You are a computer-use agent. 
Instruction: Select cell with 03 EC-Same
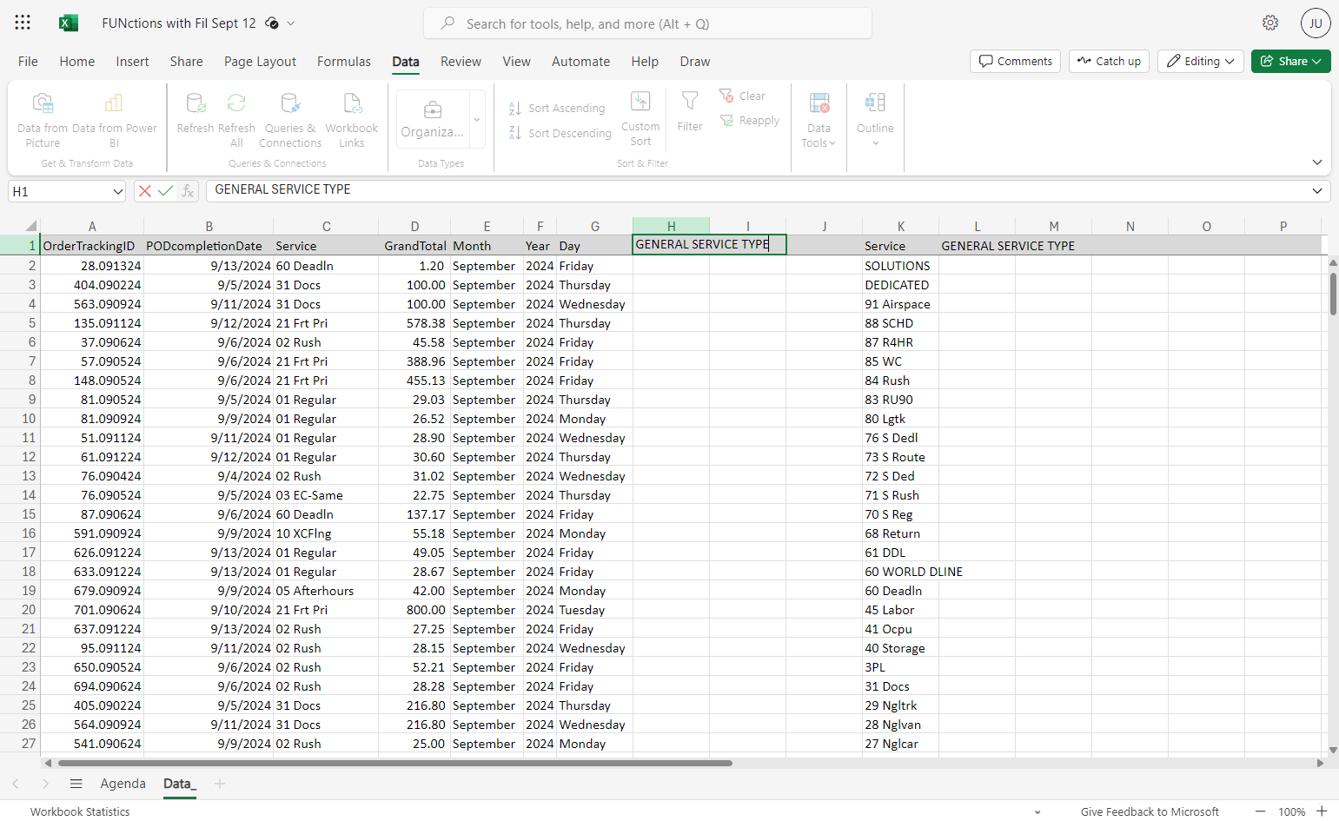(x=326, y=495)
